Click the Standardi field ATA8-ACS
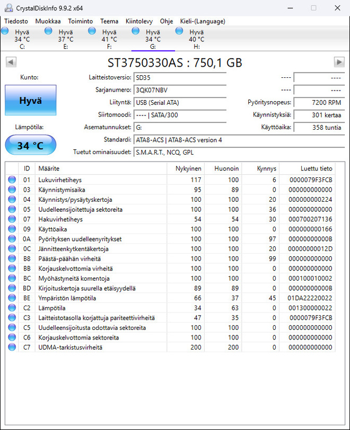This screenshot has height=430, width=350. tap(239, 140)
